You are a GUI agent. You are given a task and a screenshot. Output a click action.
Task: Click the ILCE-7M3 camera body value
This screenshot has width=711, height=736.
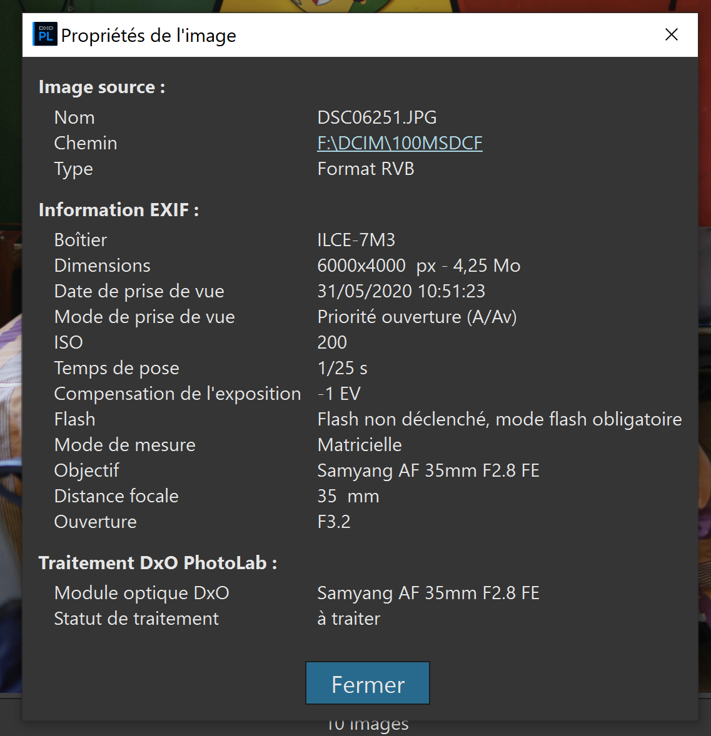(x=356, y=240)
